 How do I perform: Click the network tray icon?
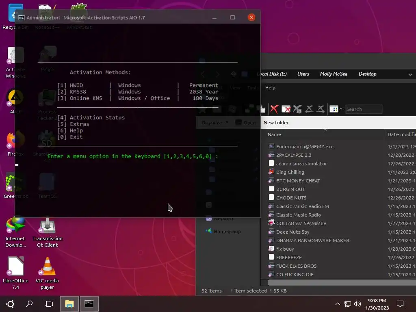[x=348, y=304]
